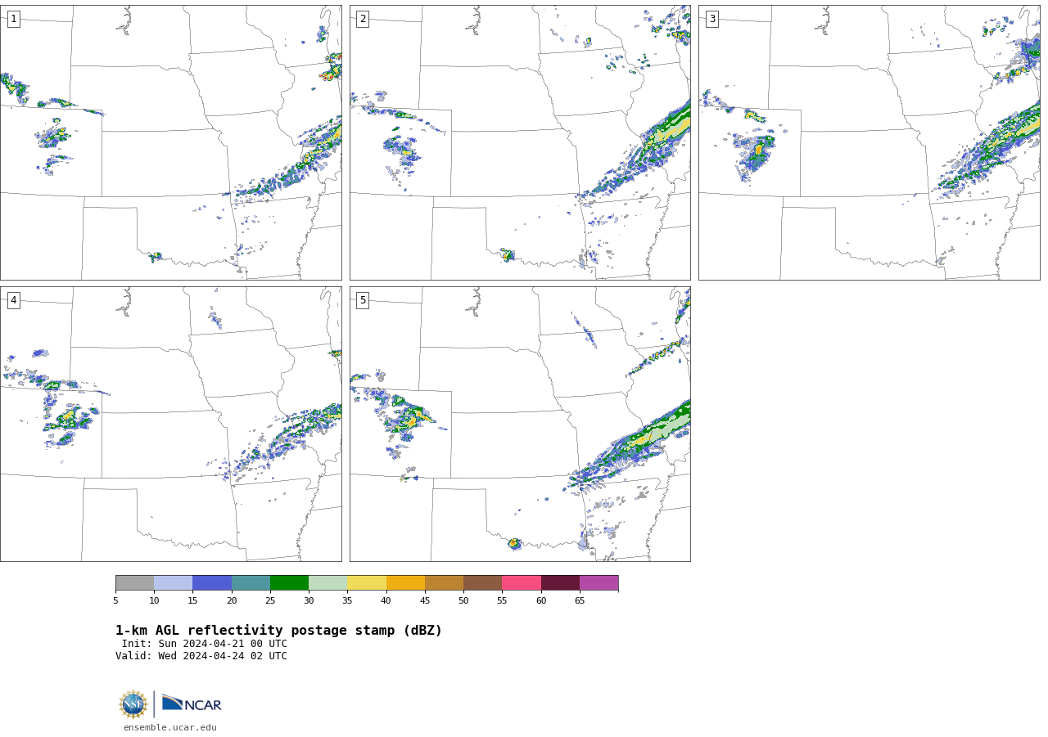
Task: Click the light blue 10-15 dBZ swatch
Action: (173, 582)
